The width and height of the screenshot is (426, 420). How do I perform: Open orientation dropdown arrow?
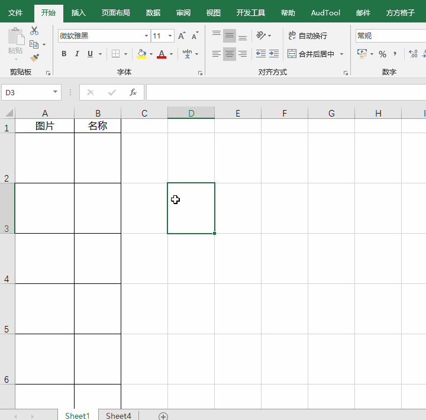coord(270,35)
